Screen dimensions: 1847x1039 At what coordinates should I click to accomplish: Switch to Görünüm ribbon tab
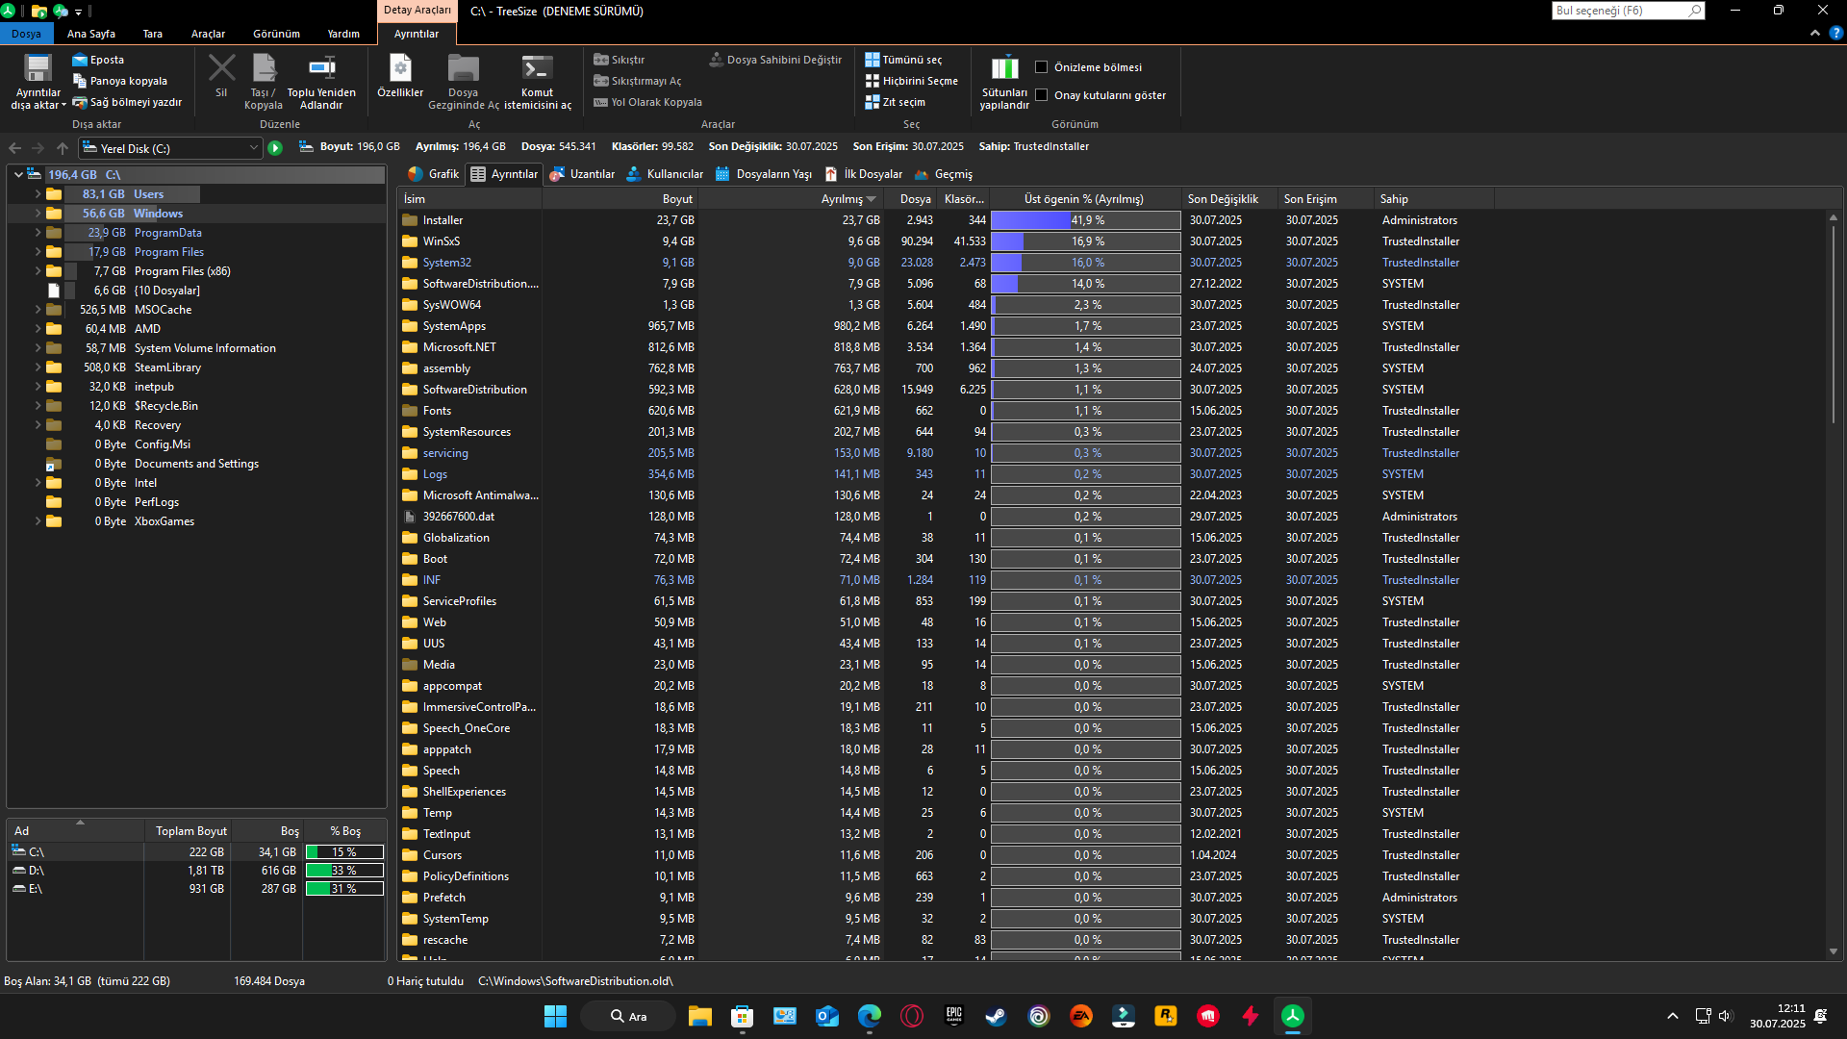pyautogui.click(x=277, y=34)
